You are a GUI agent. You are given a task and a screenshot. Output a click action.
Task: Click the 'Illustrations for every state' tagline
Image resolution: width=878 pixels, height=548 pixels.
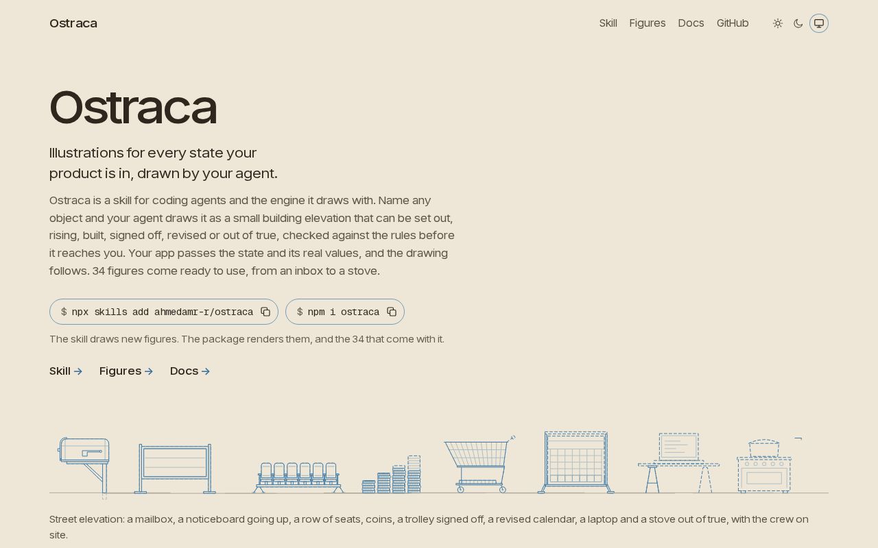point(163,163)
